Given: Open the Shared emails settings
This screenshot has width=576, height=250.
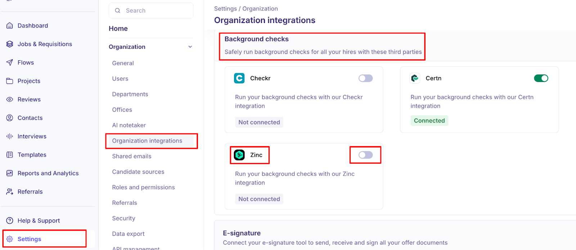Looking at the screenshot, I should point(132,156).
